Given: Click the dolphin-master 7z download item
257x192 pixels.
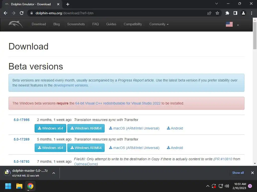Looking at the screenshot, I should 30,173.
